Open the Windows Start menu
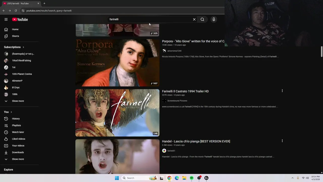 pyautogui.click(x=117, y=178)
